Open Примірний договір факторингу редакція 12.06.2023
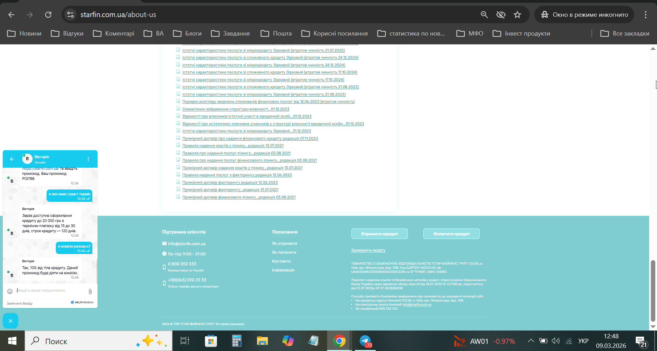This screenshot has width=657, height=351. click(x=230, y=183)
